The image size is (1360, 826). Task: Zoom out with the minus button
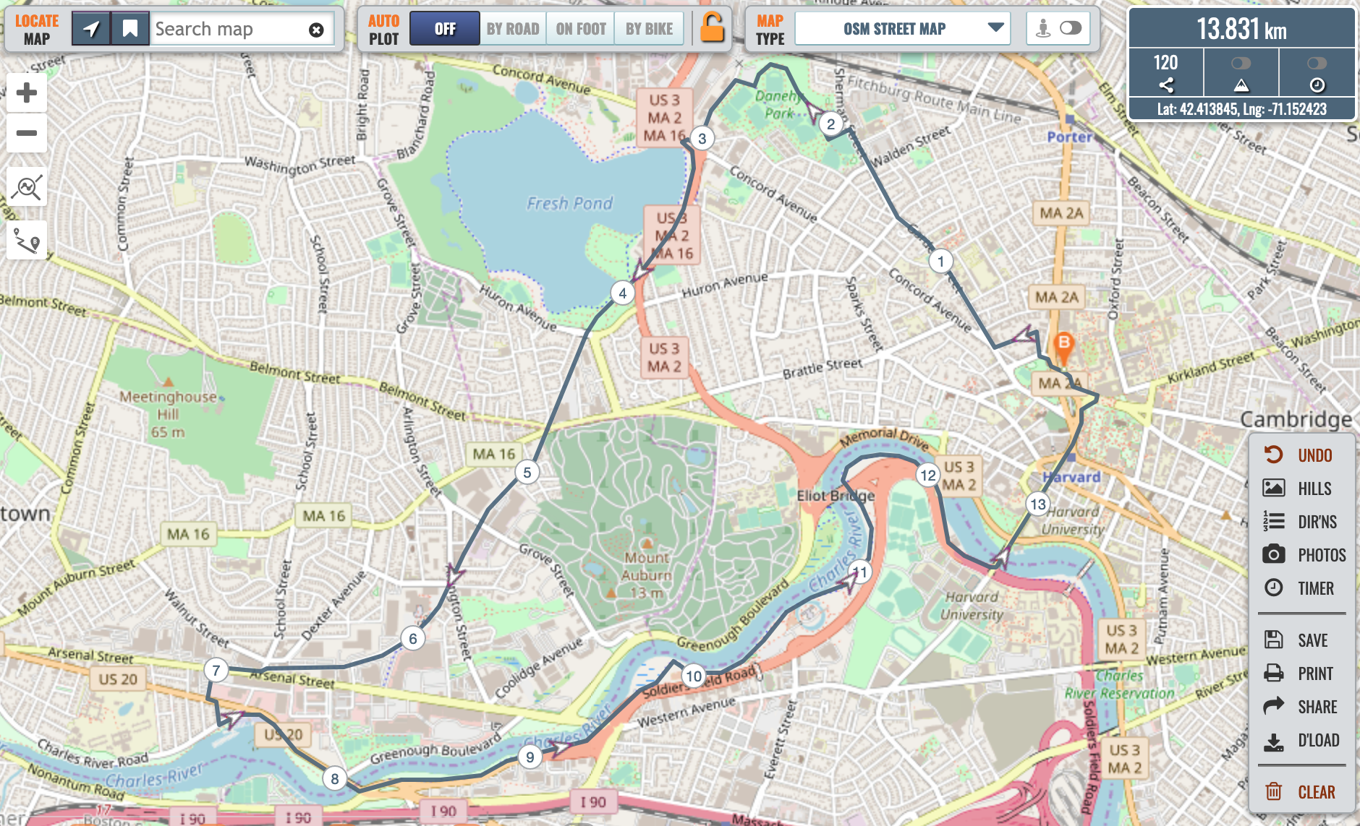27,133
